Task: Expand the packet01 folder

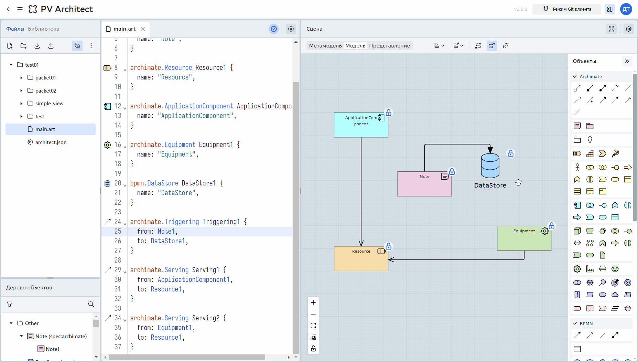Action: pyautogui.click(x=21, y=78)
